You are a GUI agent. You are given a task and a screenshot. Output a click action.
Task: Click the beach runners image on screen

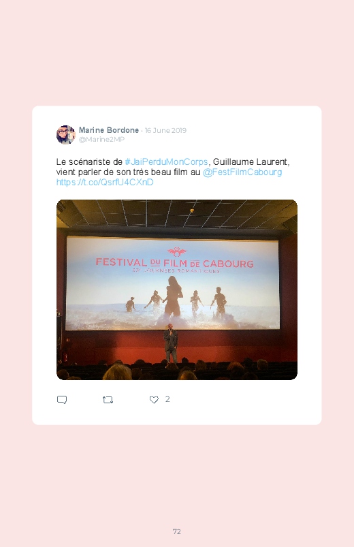[x=174, y=298]
